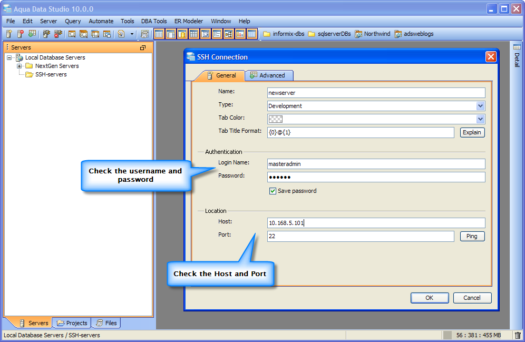This screenshot has height=342, width=525.
Task: Close the SSH Connection dialog with the red X
Action: 491,57
